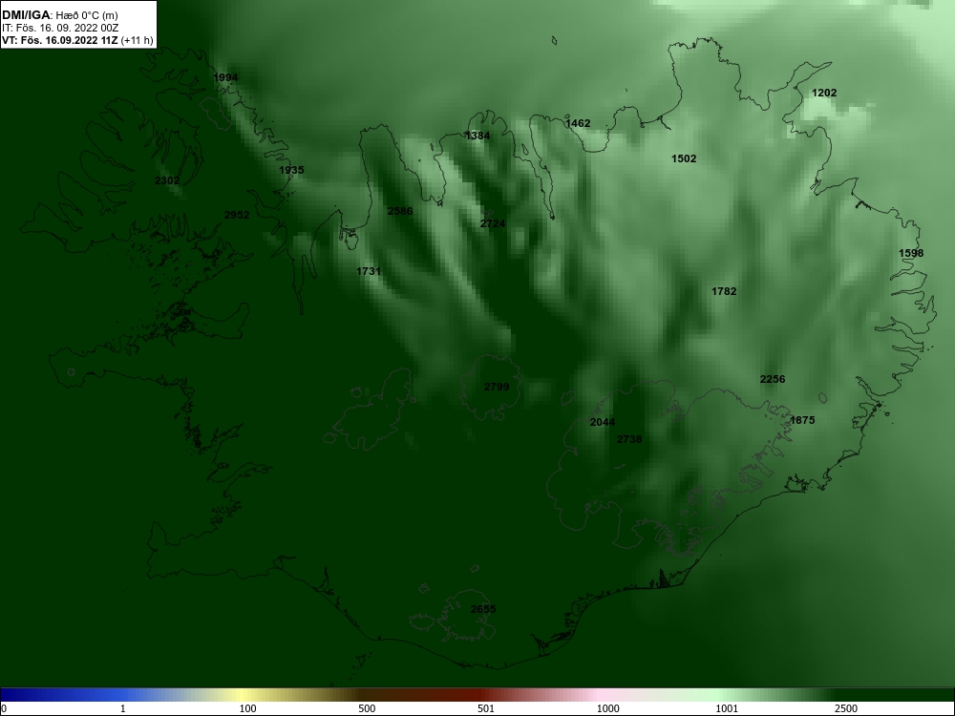The width and height of the screenshot is (955, 716).
Task: Select the 1598 value on east coast
Action: pos(910,253)
